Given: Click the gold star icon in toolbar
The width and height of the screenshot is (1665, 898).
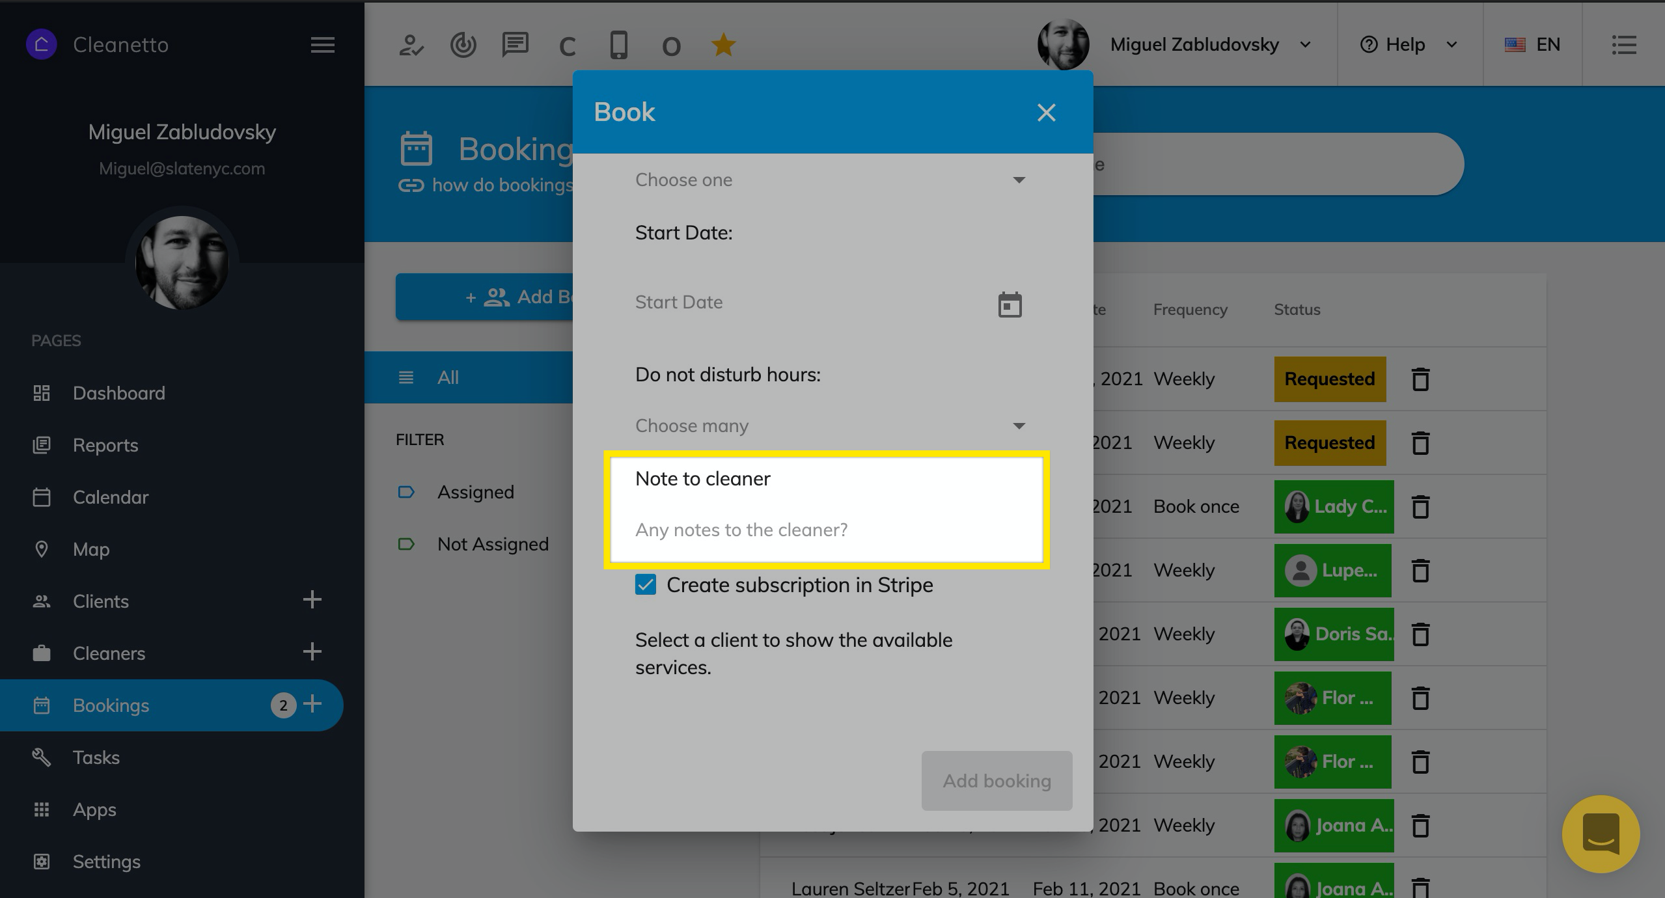Looking at the screenshot, I should [x=723, y=45].
